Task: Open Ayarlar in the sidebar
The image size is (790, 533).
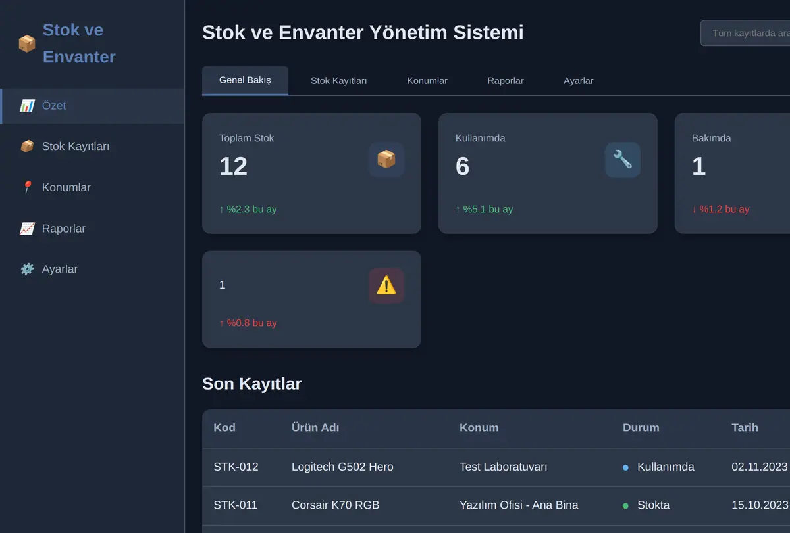Action: (92, 269)
